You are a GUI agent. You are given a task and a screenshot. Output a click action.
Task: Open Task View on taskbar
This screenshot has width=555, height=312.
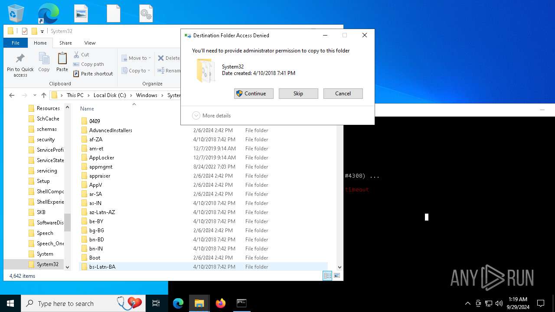coord(156,303)
